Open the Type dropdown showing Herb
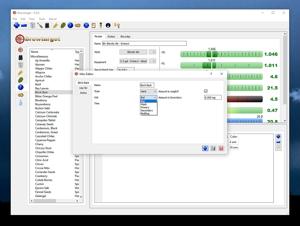 click(148, 91)
